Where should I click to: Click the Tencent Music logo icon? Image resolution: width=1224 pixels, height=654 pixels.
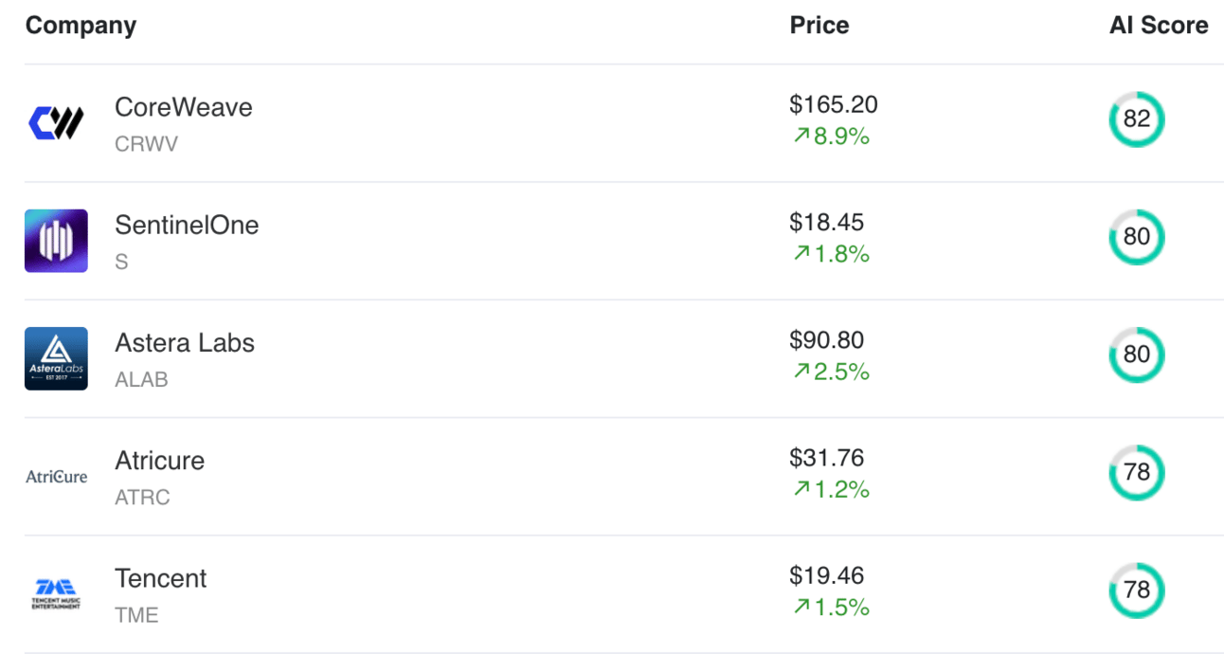tap(56, 593)
